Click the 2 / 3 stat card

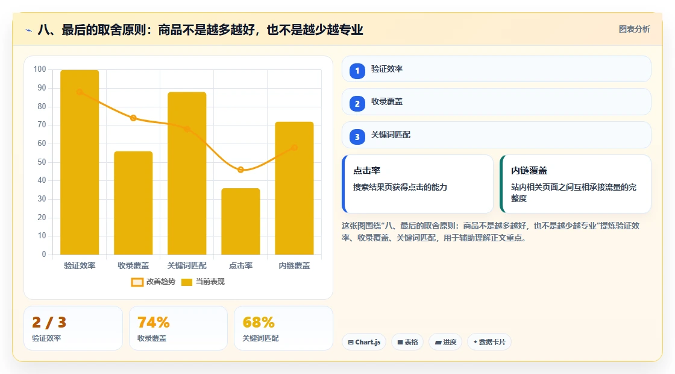[x=73, y=328]
